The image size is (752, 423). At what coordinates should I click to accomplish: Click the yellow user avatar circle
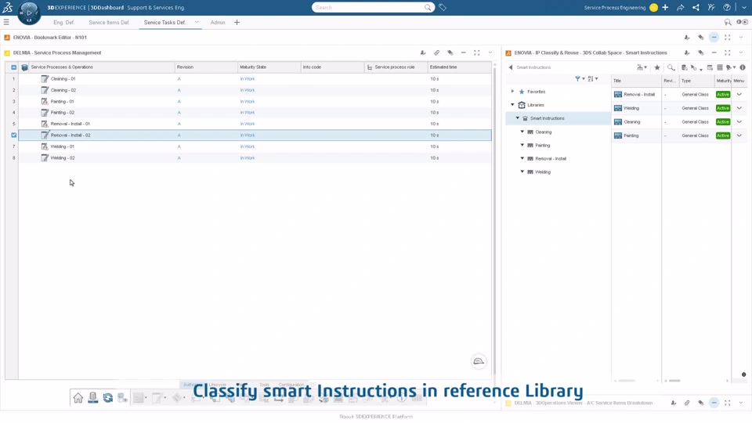tap(653, 8)
